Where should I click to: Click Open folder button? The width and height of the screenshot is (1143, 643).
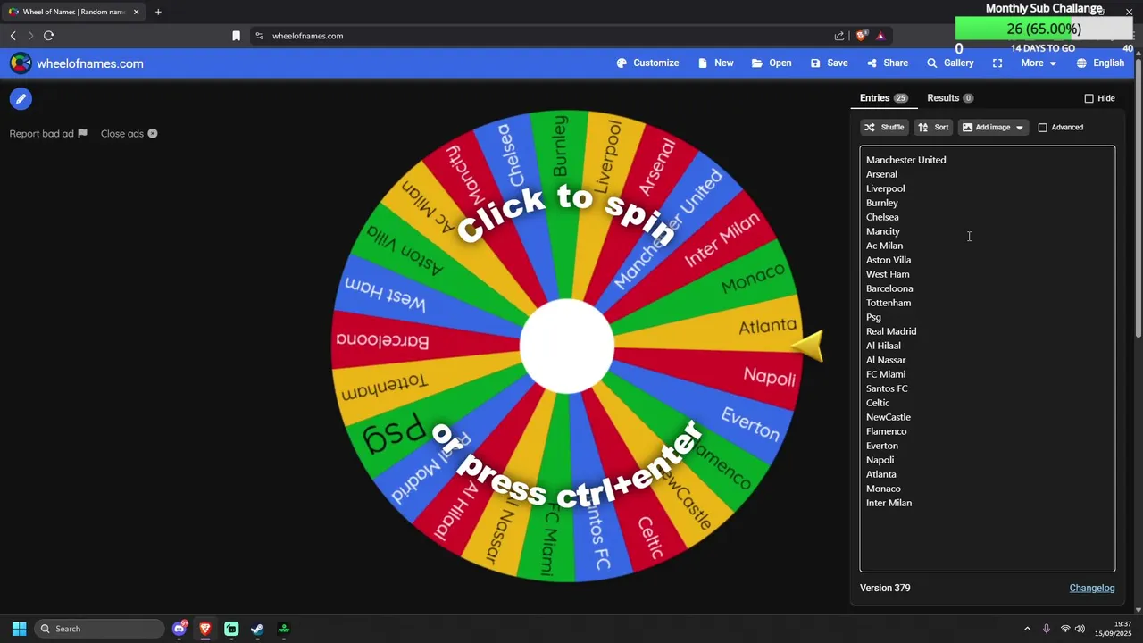pyautogui.click(x=772, y=63)
